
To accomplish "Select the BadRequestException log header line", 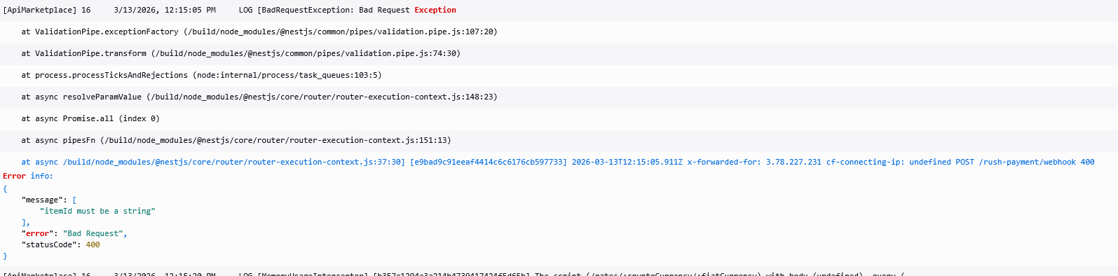I will pyautogui.click(x=559, y=11).
